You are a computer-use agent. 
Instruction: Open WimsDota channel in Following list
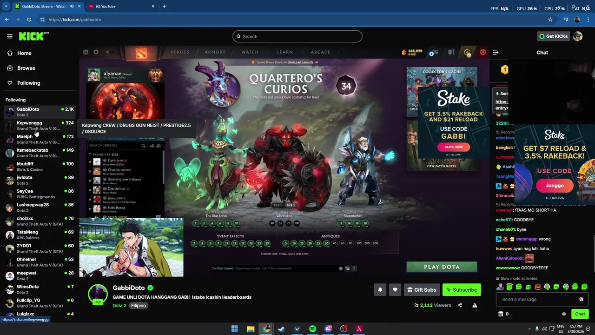pos(39,289)
